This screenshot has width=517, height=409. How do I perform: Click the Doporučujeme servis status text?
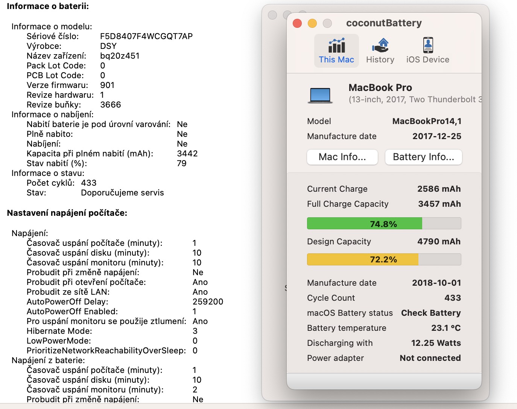click(x=122, y=193)
